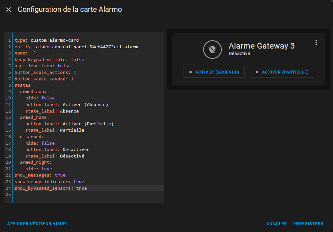This screenshot has height=232, width=333.
Task: Click the 'show_ready_indicator: true' line
Action: coord(49,182)
